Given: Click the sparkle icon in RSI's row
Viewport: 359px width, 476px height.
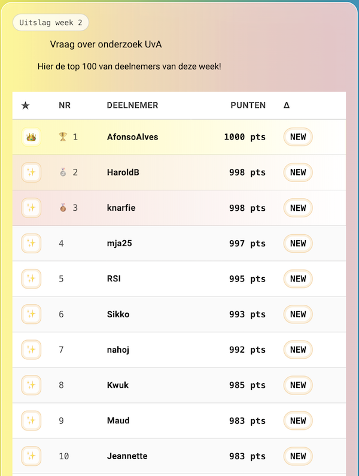Looking at the screenshot, I should tap(31, 278).
